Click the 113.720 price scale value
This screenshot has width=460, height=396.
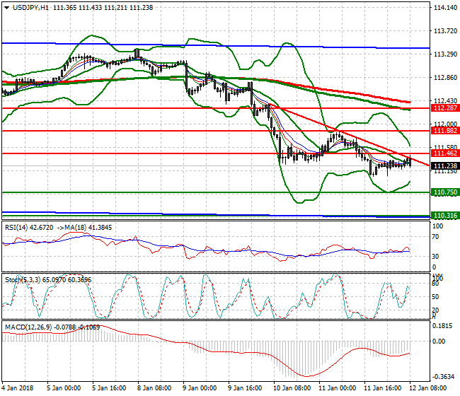445,31
